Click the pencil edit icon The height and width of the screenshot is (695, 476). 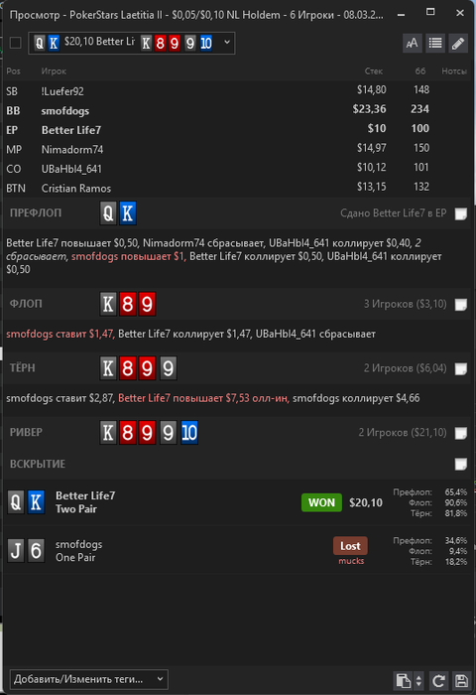(458, 43)
